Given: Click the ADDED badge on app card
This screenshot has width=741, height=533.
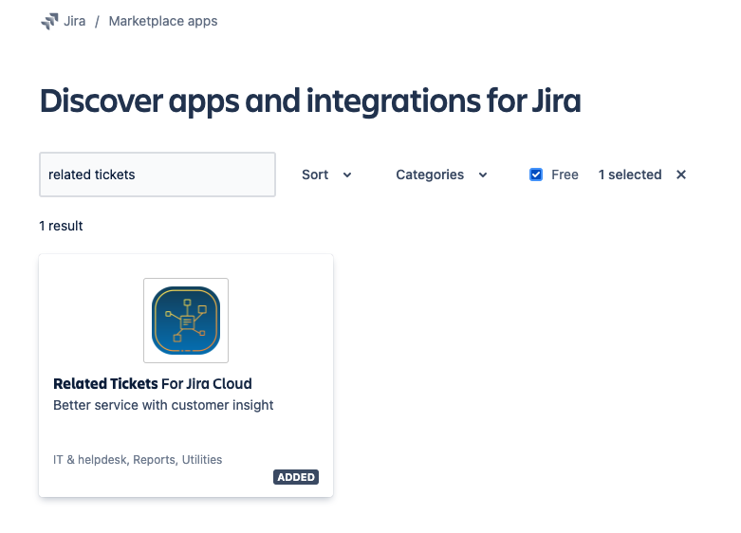Looking at the screenshot, I should [296, 477].
